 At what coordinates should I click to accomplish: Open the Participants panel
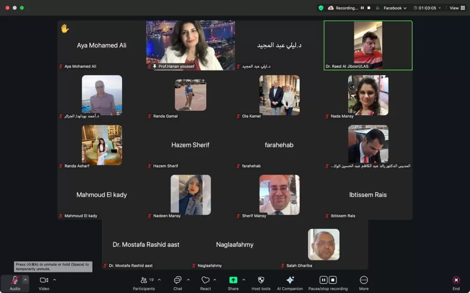pos(144,280)
